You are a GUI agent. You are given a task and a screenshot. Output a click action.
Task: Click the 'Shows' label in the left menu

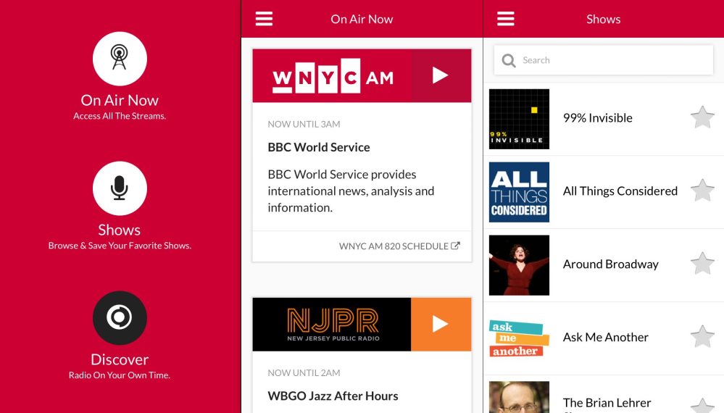click(119, 230)
